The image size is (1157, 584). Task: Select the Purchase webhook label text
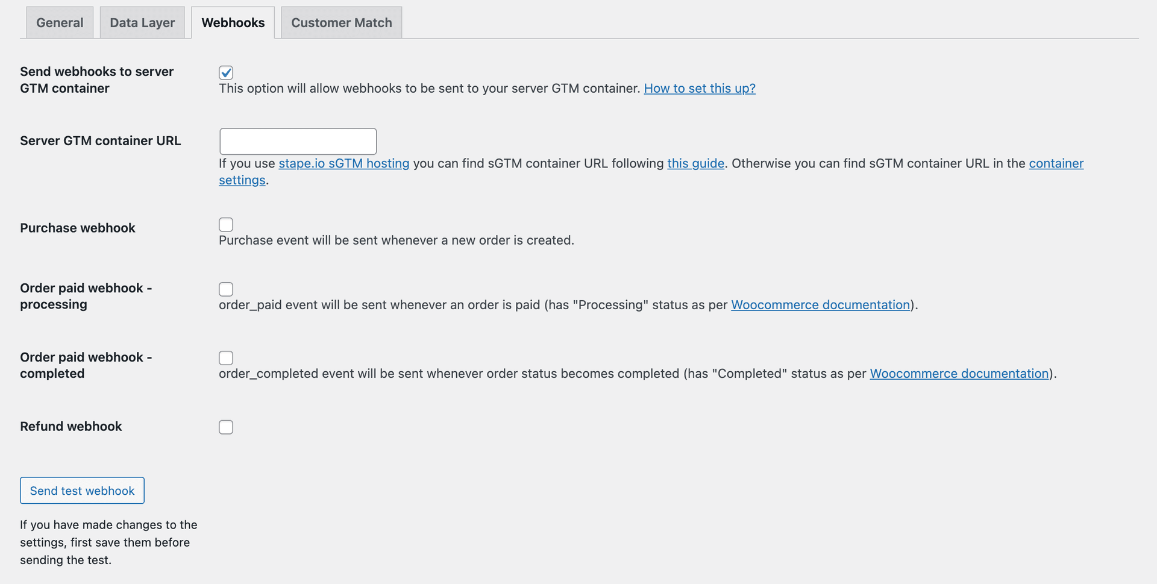[x=77, y=228]
